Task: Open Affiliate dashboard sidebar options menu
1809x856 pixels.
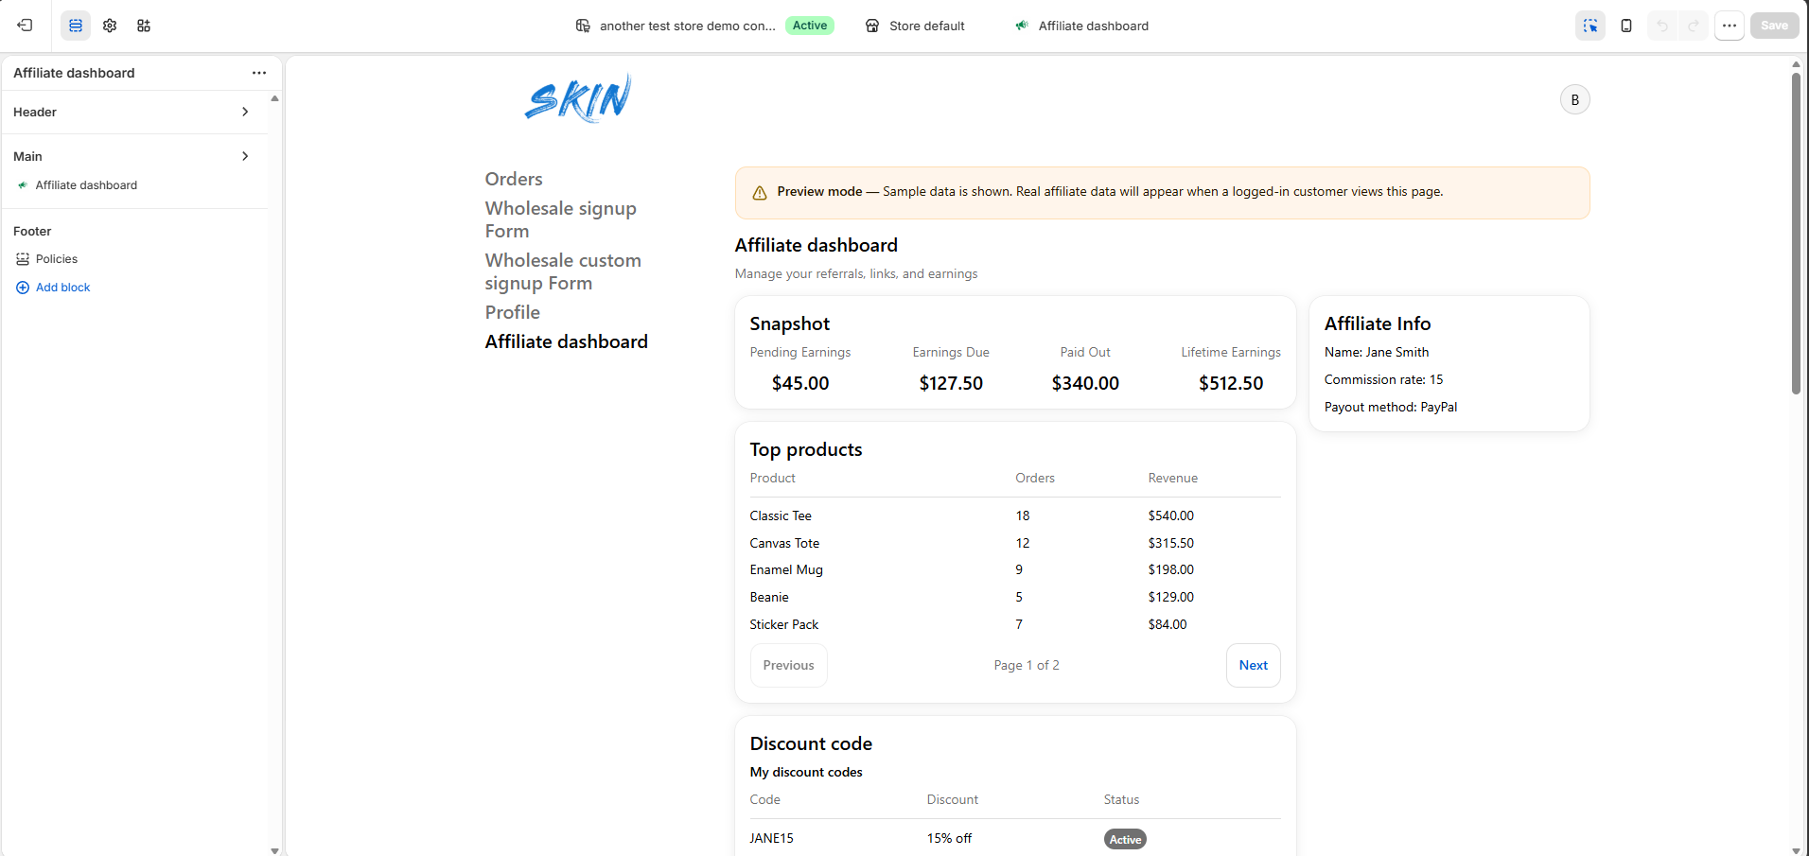Action: point(259,73)
